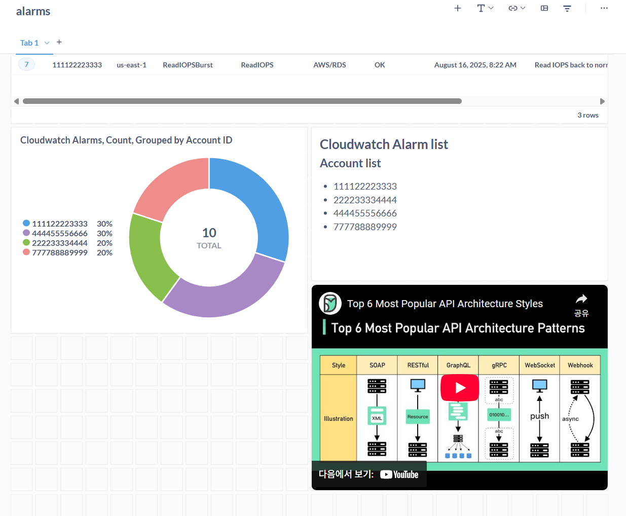
Task: Click the ReadIOPSBurst table cell
Action: pyautogui.click(x=188, y=65)
